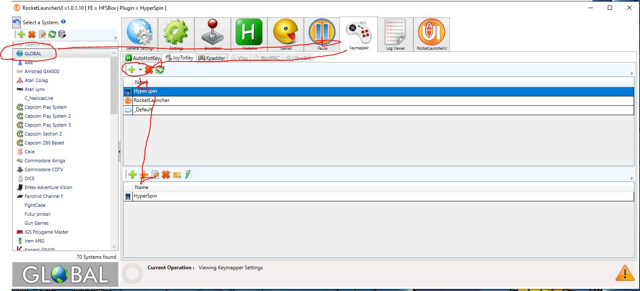Open the Log Viewer

click(x=395, y=34)
